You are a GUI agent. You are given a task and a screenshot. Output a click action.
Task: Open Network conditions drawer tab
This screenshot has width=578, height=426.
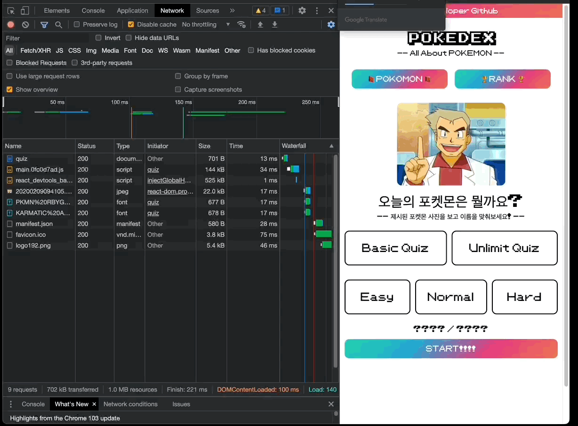(130, 404)
